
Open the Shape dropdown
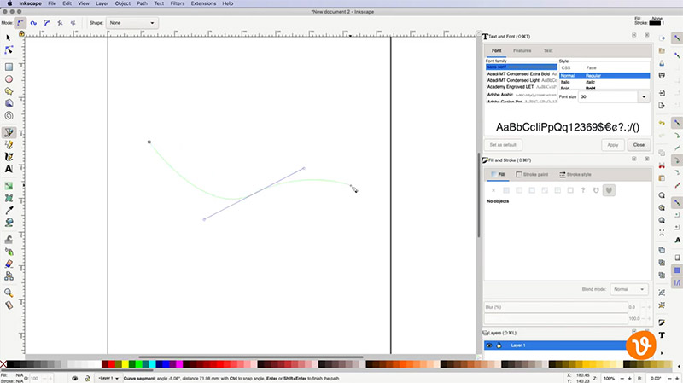click(132, 23)
